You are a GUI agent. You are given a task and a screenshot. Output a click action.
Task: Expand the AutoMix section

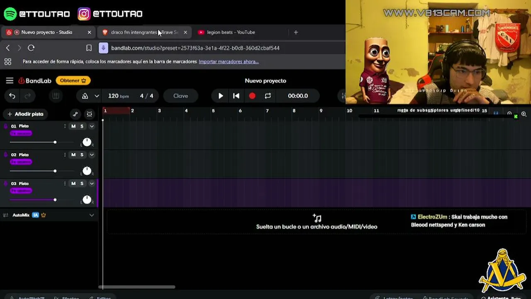pos(92,215)
